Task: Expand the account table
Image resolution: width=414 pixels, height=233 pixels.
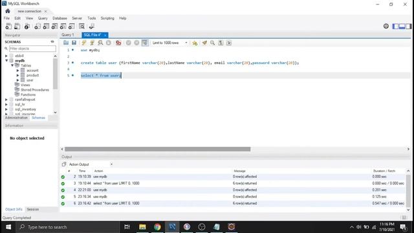Action: pos(17,71)
